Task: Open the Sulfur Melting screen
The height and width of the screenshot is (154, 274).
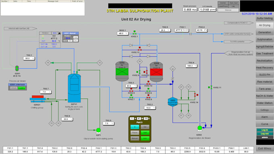Action: click(x=265, y=18)
